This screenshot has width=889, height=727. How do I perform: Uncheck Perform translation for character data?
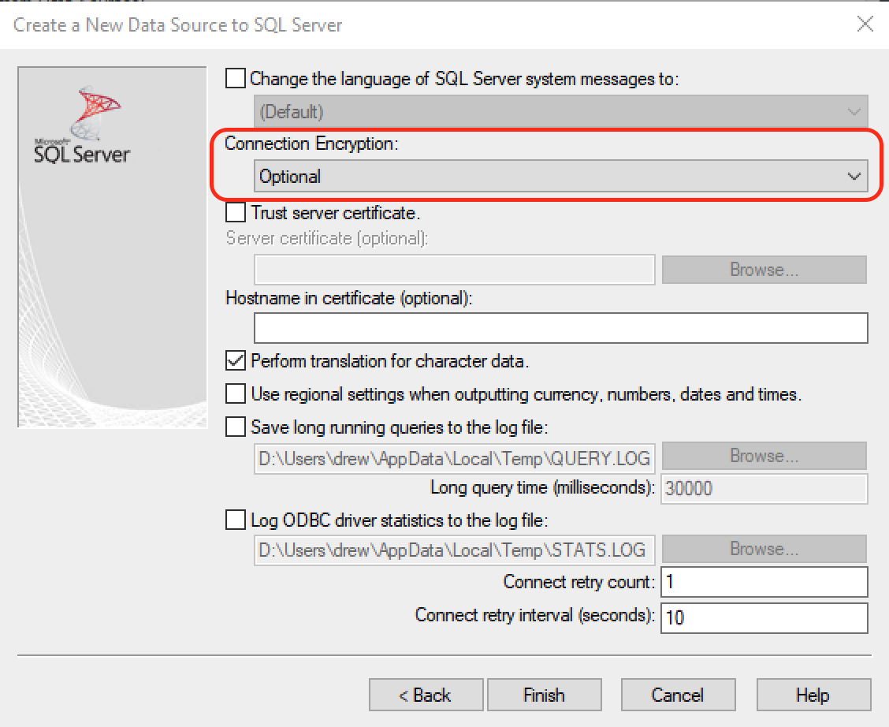tap(236, 361)
